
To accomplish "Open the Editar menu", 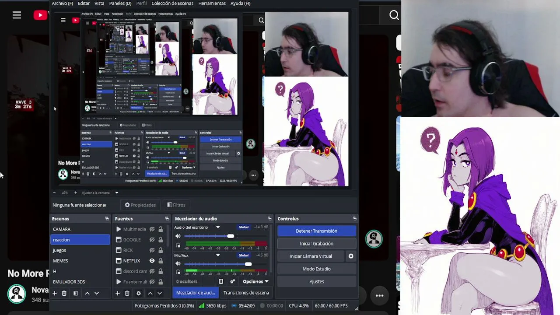I will coord(84,3).
